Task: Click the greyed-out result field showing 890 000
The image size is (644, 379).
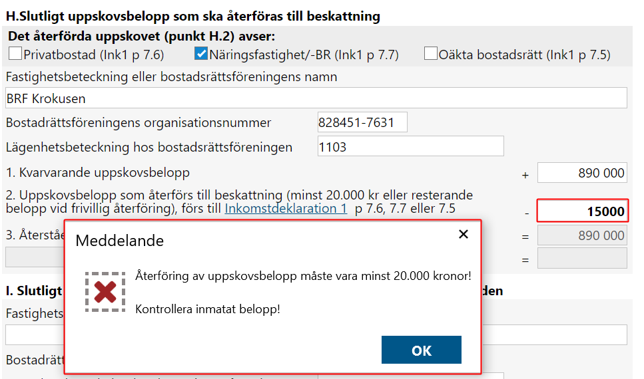Action: pos(582,235)
